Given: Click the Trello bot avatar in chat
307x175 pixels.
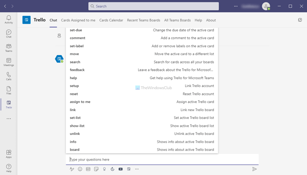Looking at the screenshot, I should [x=59, y=59].
